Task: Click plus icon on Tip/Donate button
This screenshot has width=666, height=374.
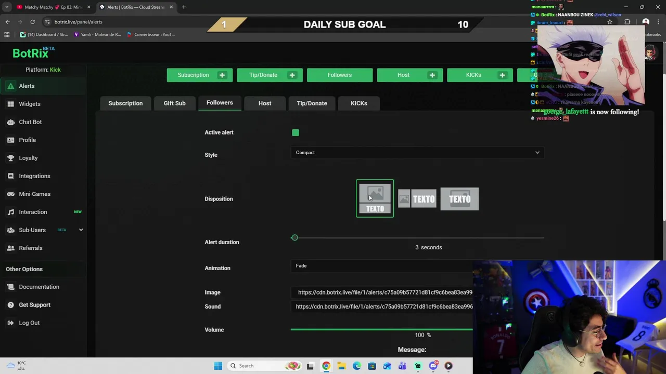Action: [292, 75]
